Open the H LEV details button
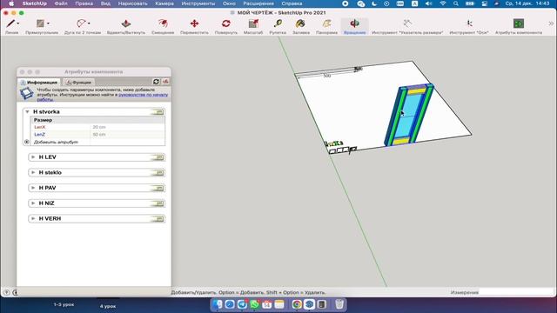 pyautogui.click(x=158, y=157)
